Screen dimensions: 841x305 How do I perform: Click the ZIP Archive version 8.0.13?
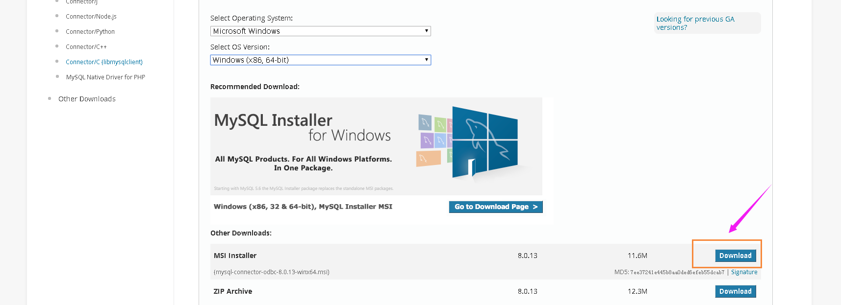[x=528, y=291]
